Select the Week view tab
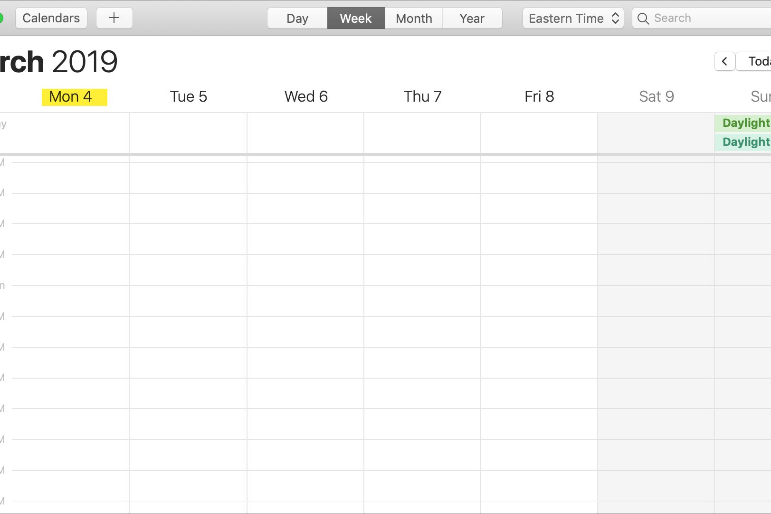The width and height of the screenshot is (771, 514). 356,19
